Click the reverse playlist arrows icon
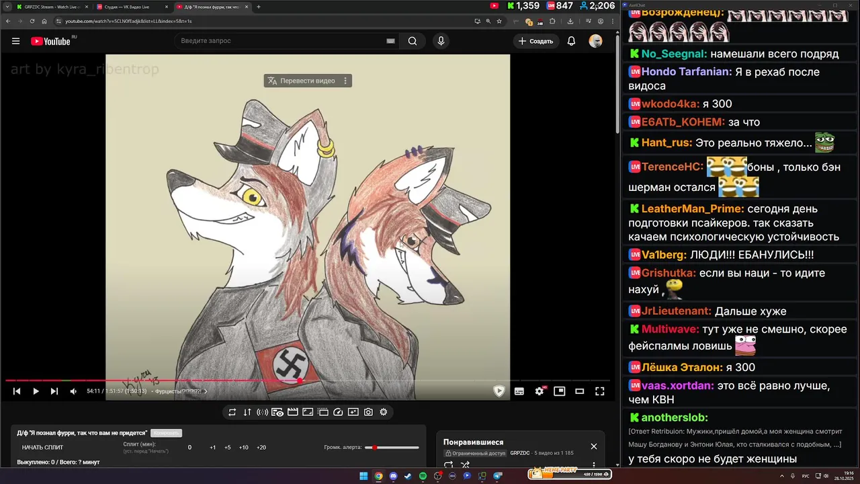Image resolution: width=860 pixels, height=484 pixels. click(247, 412)
